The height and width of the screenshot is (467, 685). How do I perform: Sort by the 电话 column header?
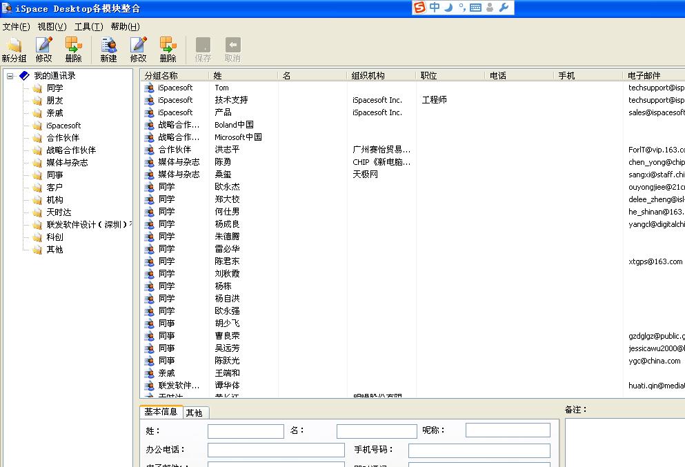point(519,76)
